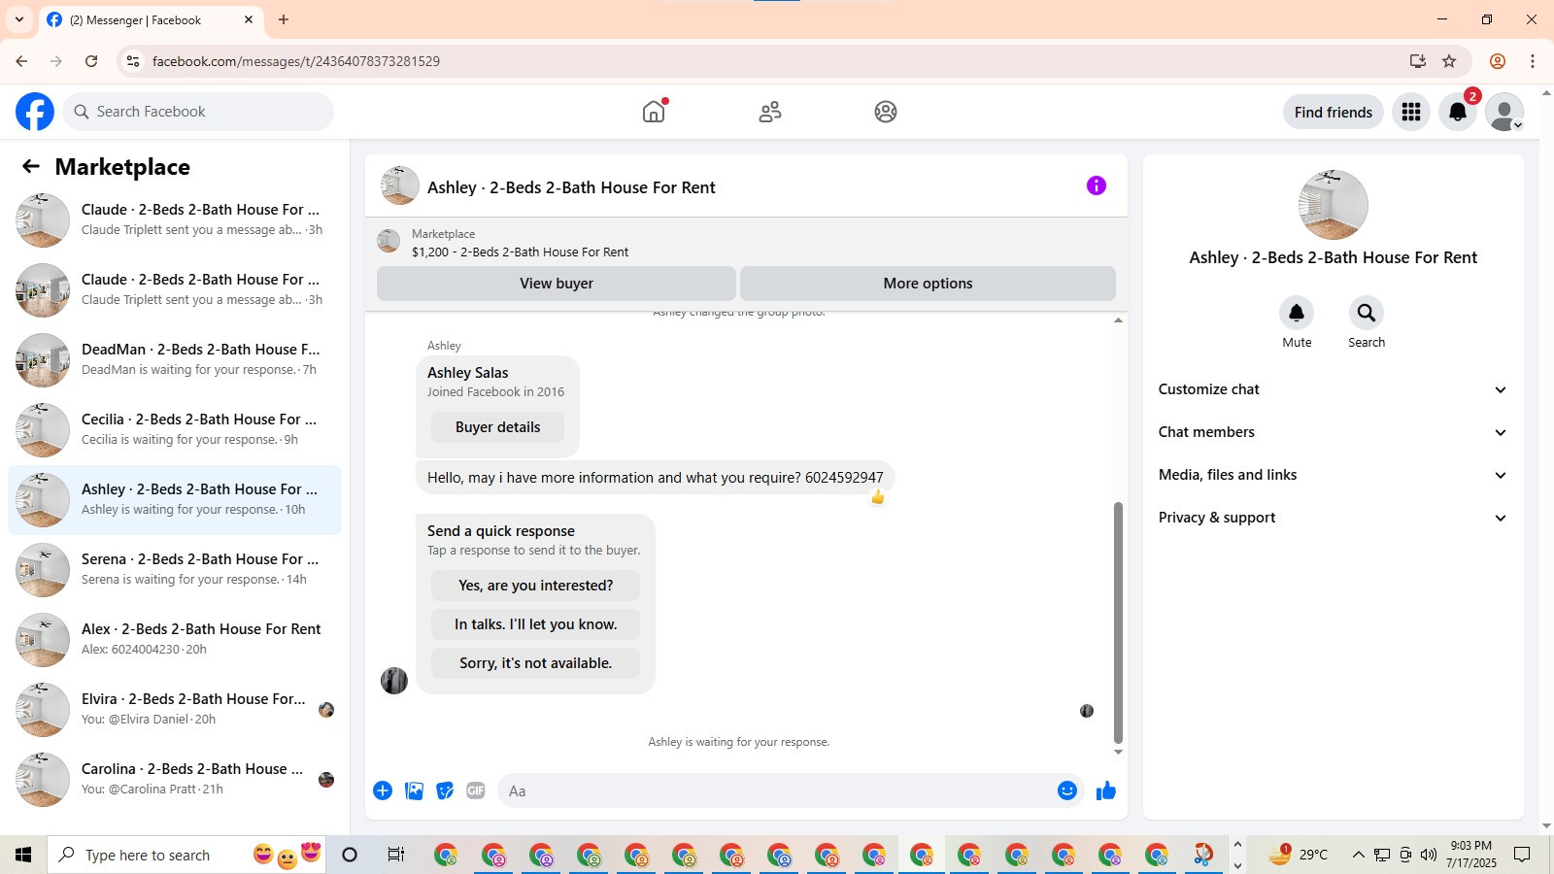
Task: Click the Find friends button
Action: pos(1334,112)
